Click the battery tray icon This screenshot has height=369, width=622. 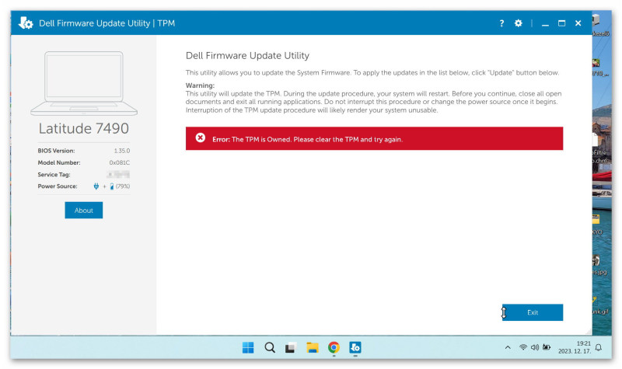tap(547, 347)
